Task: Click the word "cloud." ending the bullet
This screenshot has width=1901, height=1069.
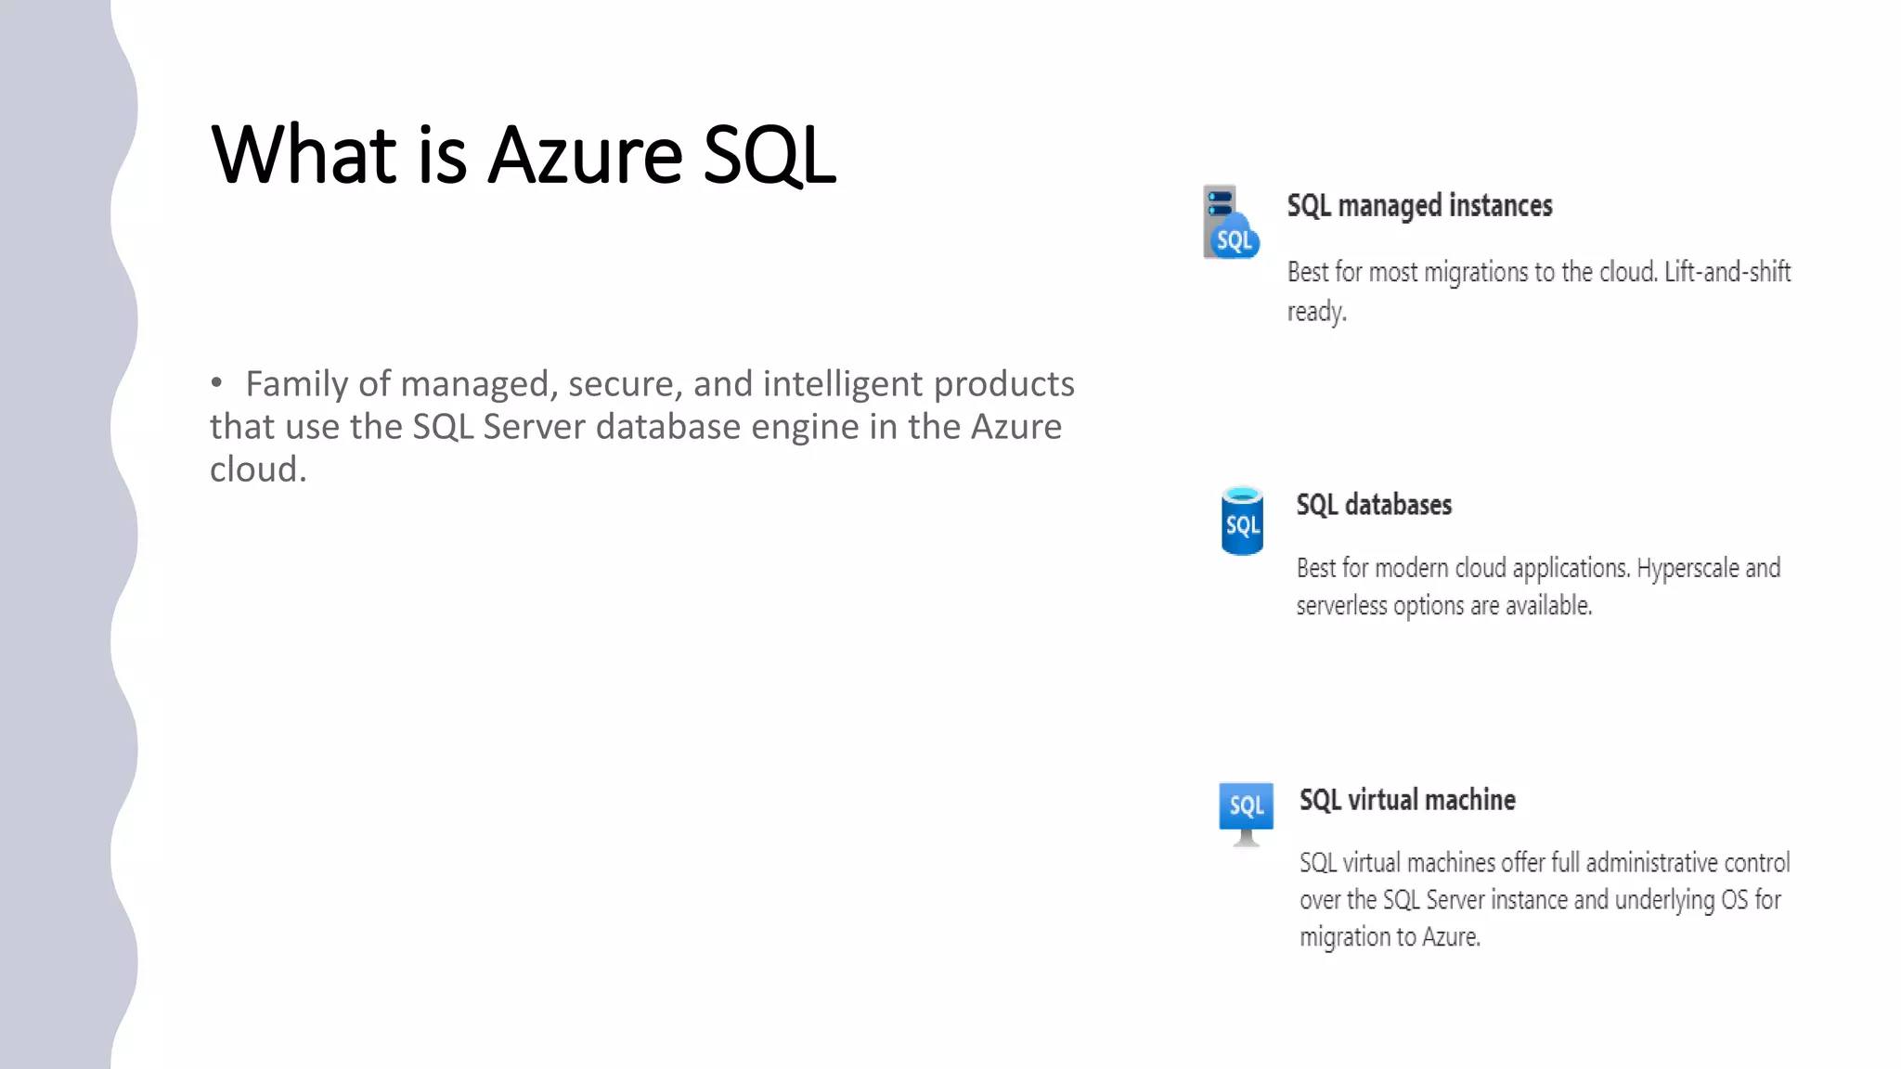Action: [257, 470]
